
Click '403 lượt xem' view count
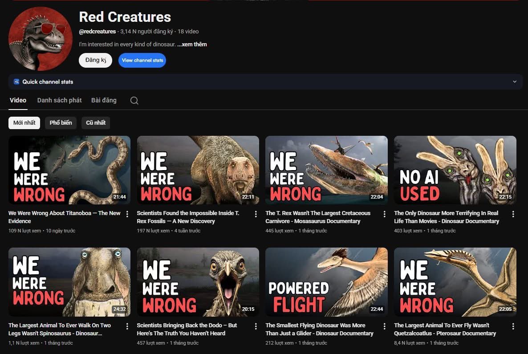tap(408, 231)
